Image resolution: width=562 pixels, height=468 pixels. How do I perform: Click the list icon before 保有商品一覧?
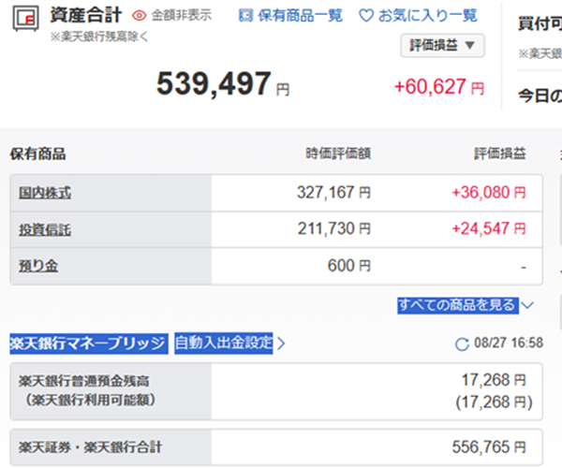point(245,16)
